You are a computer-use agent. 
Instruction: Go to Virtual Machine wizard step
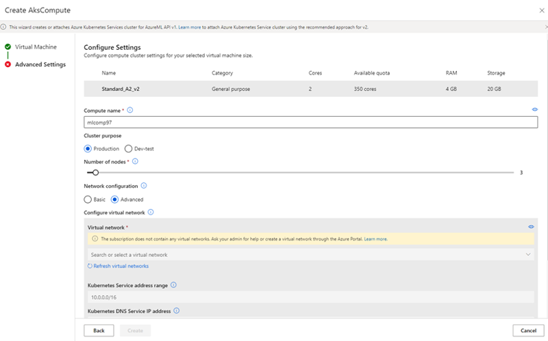point(36,46)
